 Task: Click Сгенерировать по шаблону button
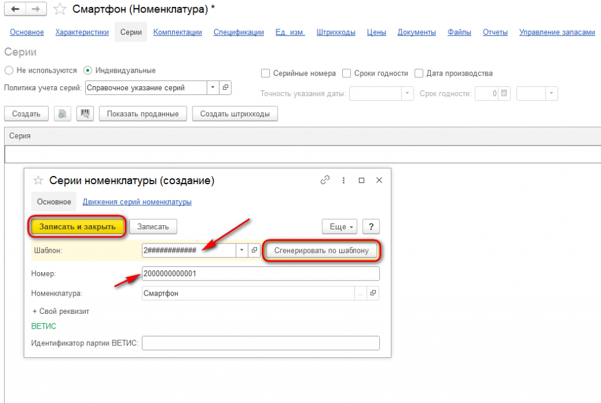pos(322,250)
